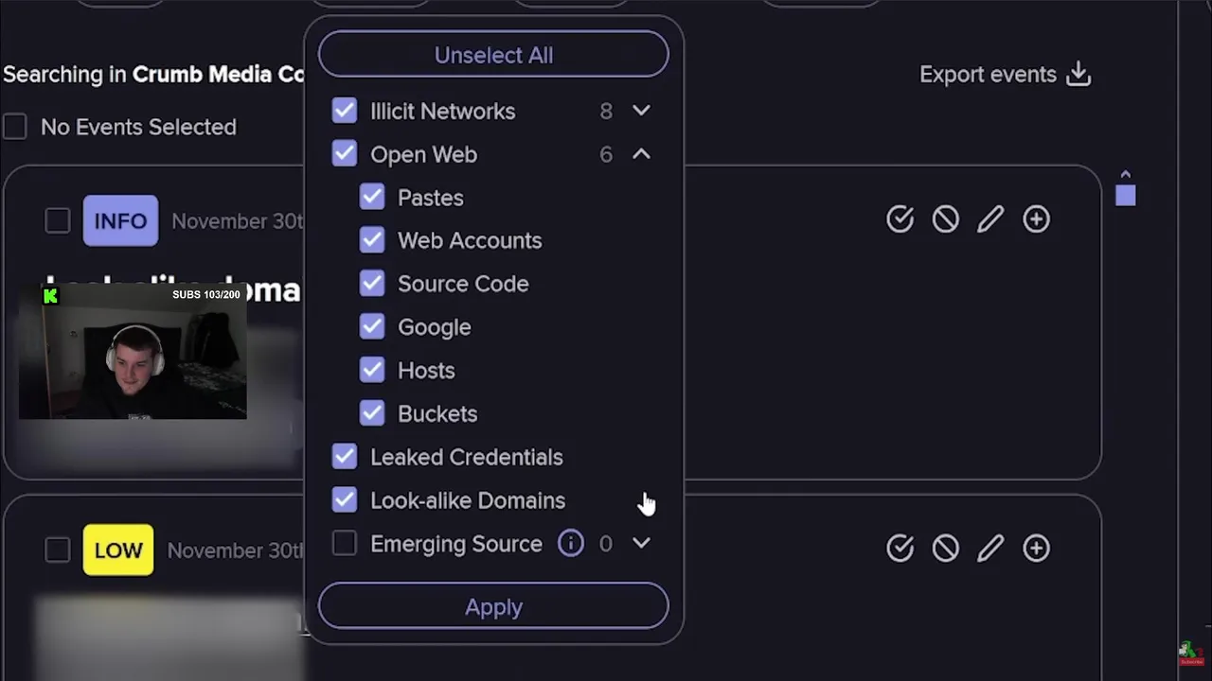Uncheck the Leaked Credentials checkbox
The image size is (1212, 681).
click(x=345, y=457)
